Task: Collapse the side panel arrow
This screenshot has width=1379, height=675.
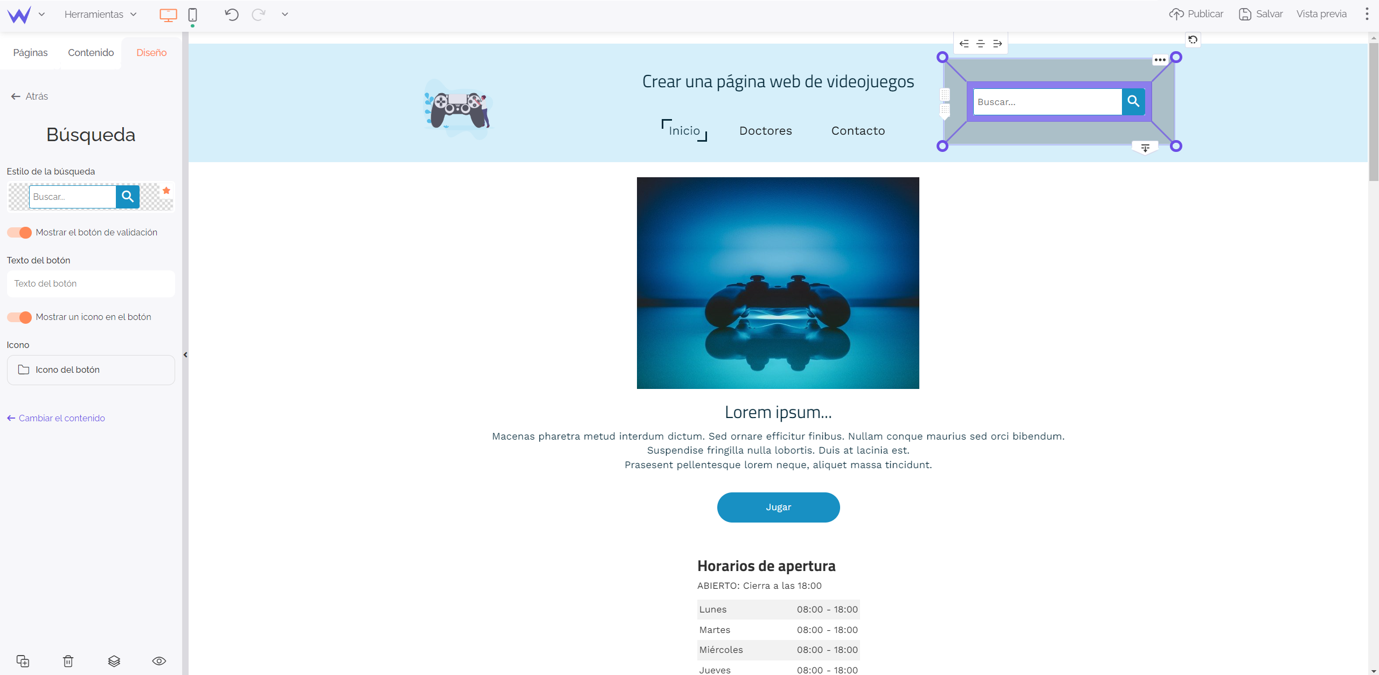Action: tap(185, 355)
